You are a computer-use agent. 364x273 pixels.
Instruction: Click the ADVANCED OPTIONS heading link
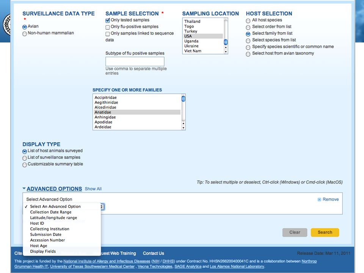click(54, 189)
